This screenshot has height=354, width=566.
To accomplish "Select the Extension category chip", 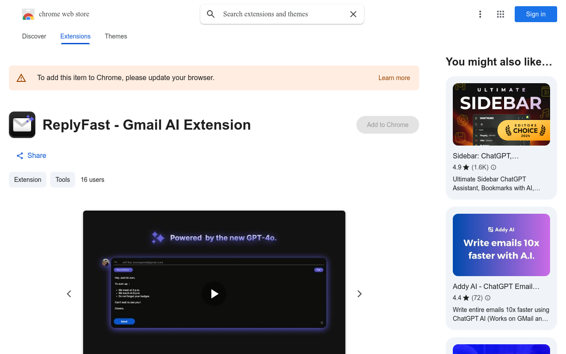I will pos(27,180).
